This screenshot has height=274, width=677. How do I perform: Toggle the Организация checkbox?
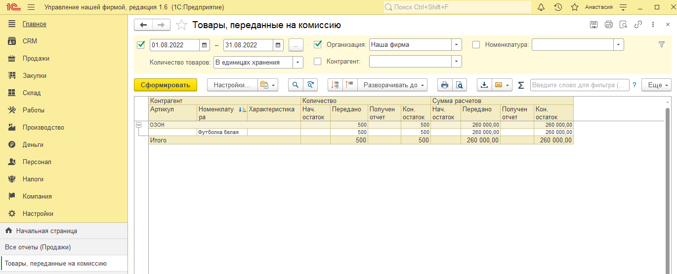tap(318, 44)
